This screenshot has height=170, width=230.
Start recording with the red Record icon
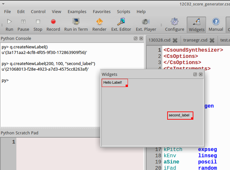(x=53, y=22)
